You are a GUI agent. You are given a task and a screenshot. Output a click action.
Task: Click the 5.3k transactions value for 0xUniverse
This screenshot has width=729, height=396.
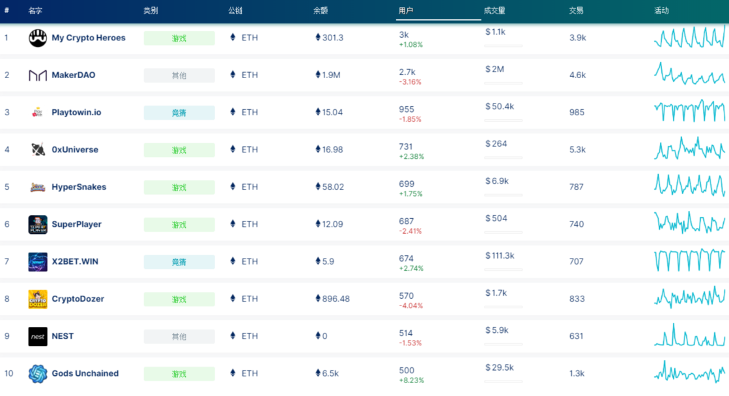577,150
